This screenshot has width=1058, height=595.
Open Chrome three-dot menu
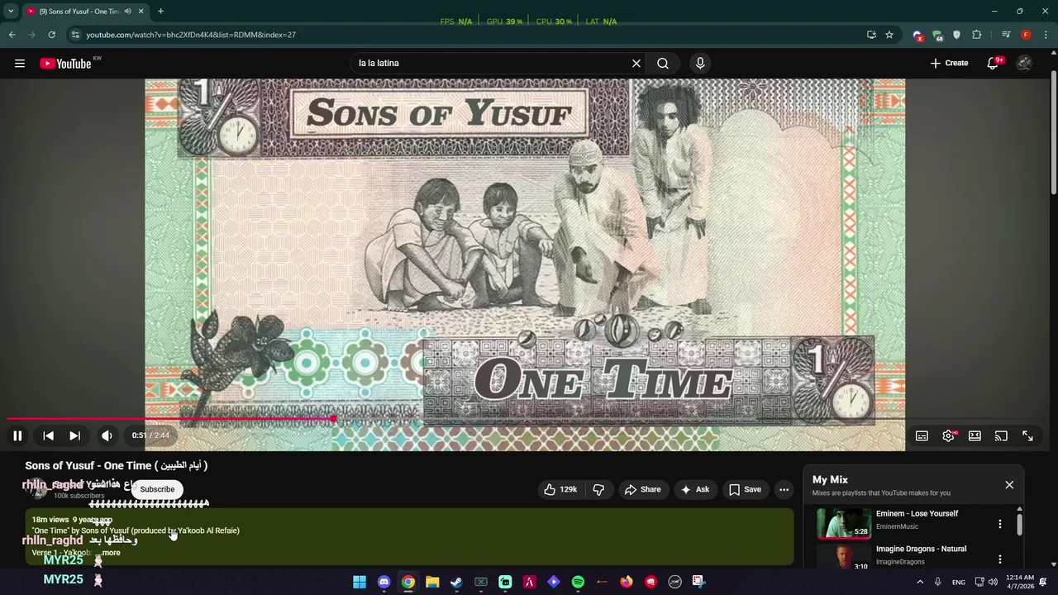1046,35
